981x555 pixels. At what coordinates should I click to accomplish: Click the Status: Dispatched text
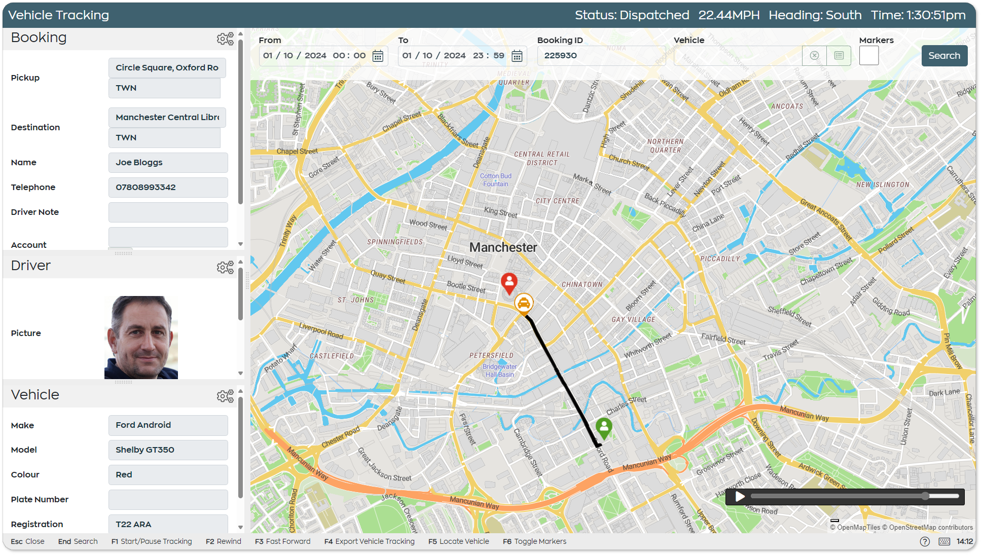coord(632,15)
